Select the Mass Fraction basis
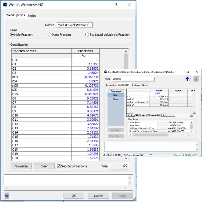The image size is (202, 202). tap(50, 35)
